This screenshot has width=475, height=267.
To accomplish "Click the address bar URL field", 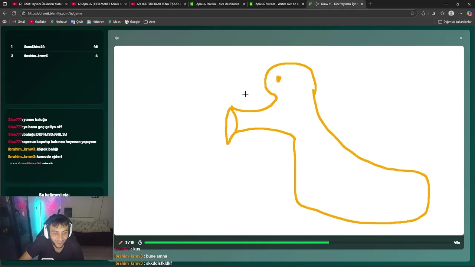I will tap(218, 13).
